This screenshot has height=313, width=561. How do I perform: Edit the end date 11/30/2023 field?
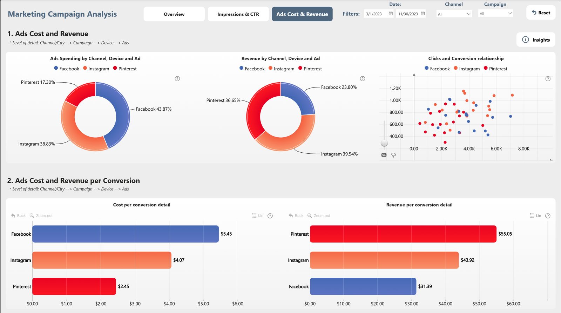pos(408,14)
